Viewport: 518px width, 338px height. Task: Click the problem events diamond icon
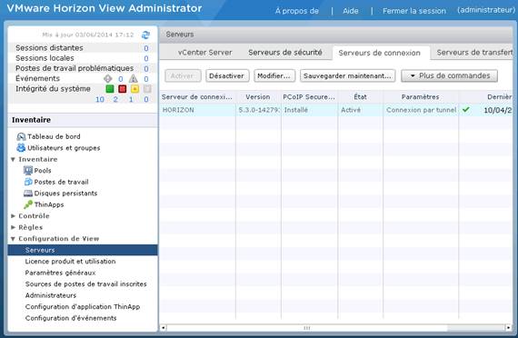108,79
